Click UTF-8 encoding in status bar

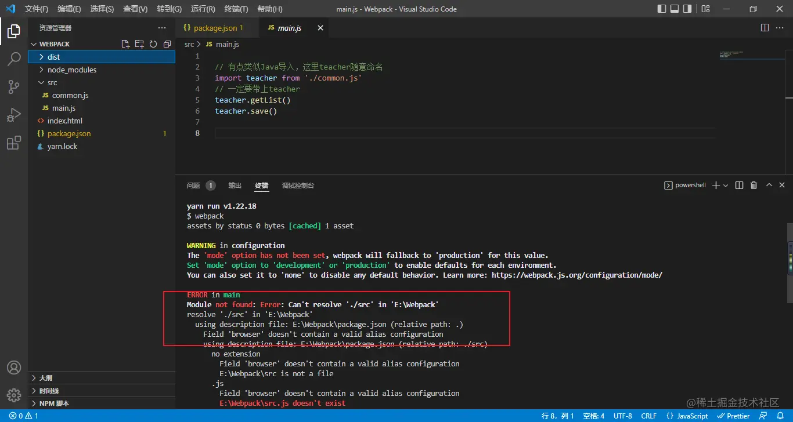pyautogui.click(x=622, y=416)
